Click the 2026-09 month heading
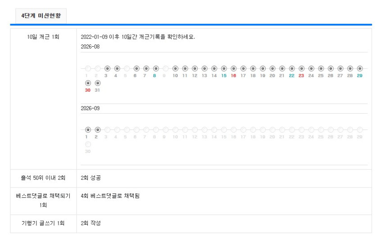376x241 pixels. pyautogui.click(x=90, y=108)
